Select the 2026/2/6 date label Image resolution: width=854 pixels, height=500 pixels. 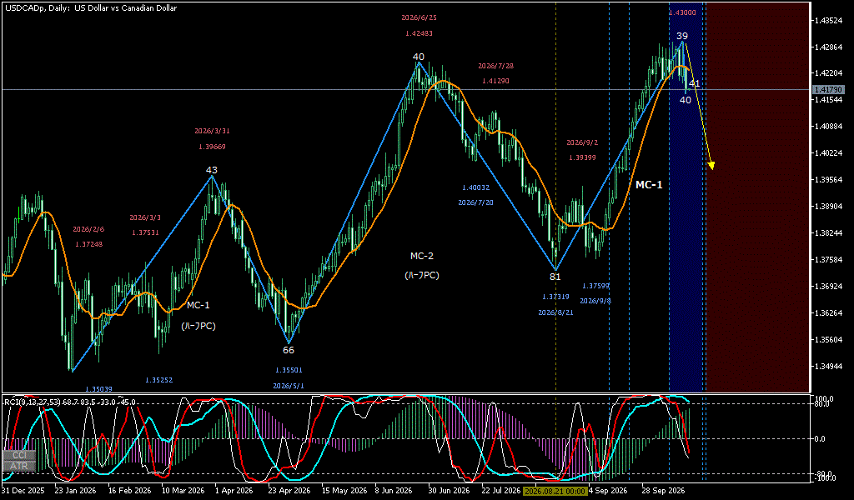88,229
